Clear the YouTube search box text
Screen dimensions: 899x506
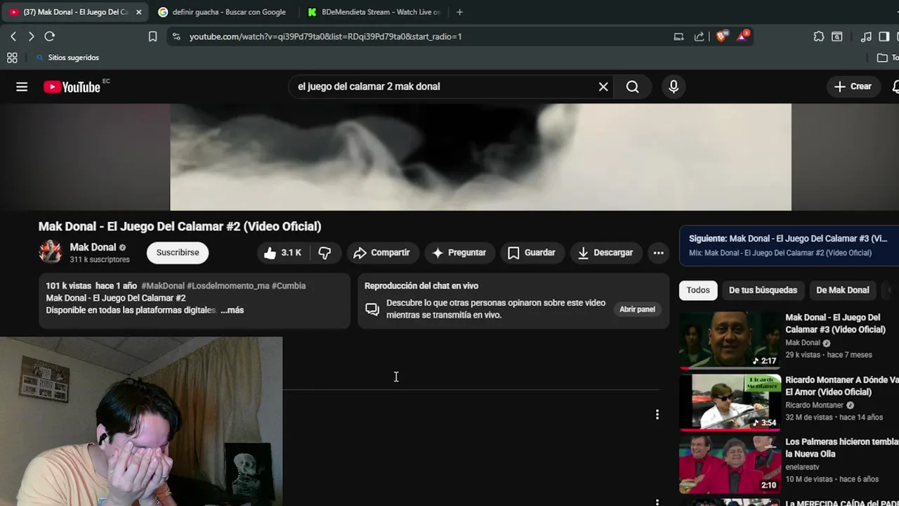(603, 86)
